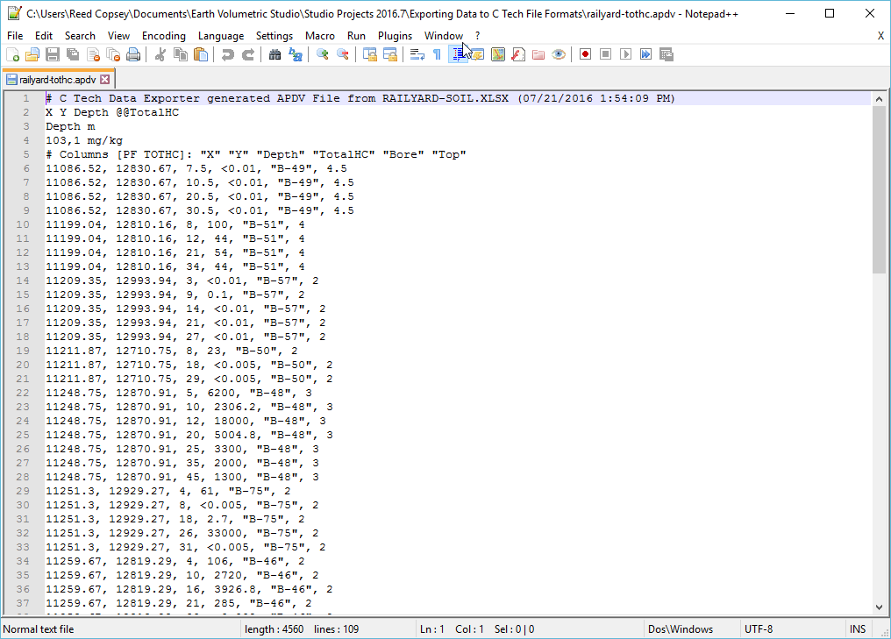This screenshot has height=639, width=891.
Task: Start macro recording with red circle icon
Action: tap(585, 54)
